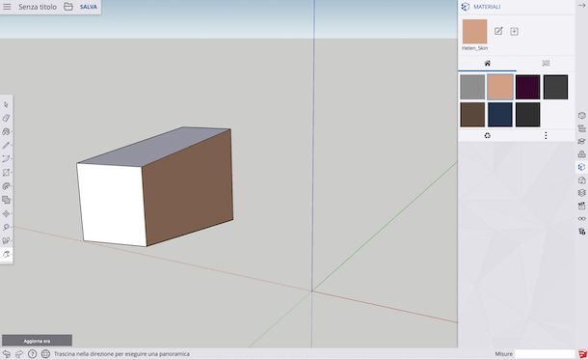588x360 pixels.
Task: Select the Rectangle shape tool
Action: click(x=6, y=173)
